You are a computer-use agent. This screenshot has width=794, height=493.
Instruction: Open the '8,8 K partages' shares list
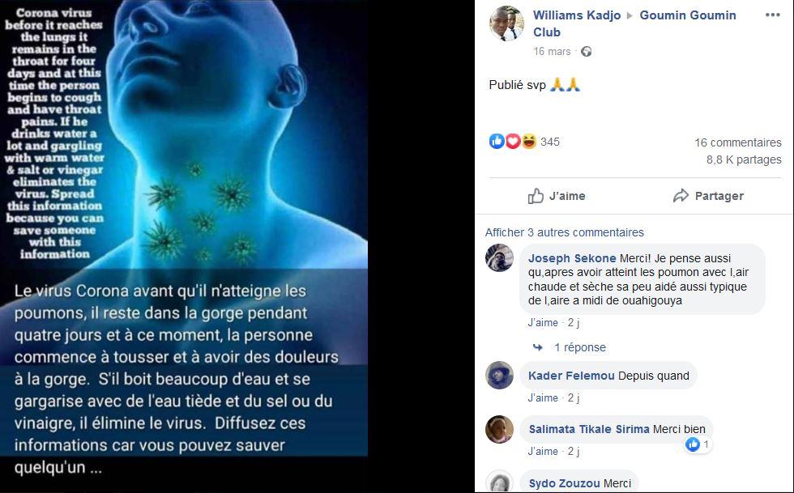click(744, 159)
